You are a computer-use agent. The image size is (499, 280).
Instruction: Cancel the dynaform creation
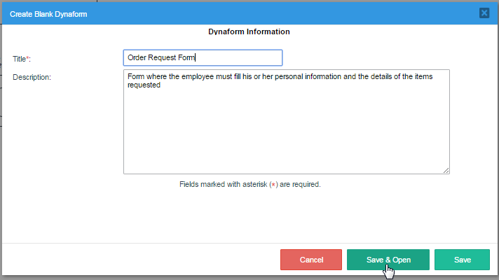click(x=310, y=260)
